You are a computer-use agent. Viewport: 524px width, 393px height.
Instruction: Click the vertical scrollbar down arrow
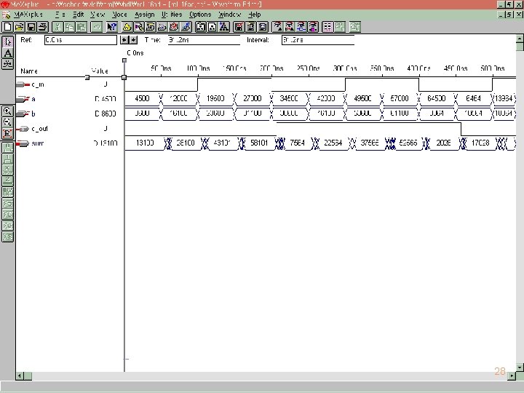[520, 368]
